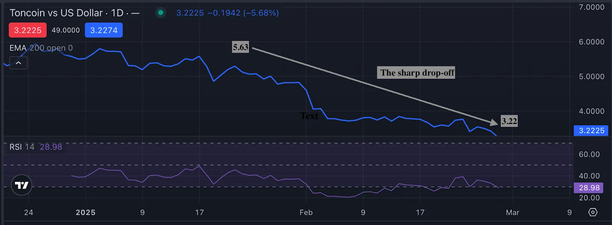Screen dimensions: 612x225
Task: Click 2025 on the date axis
Action: (x=86, y=212)
